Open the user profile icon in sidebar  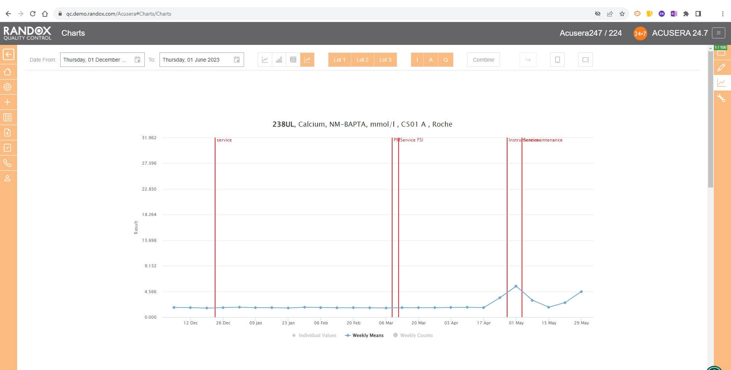[8, 178]
